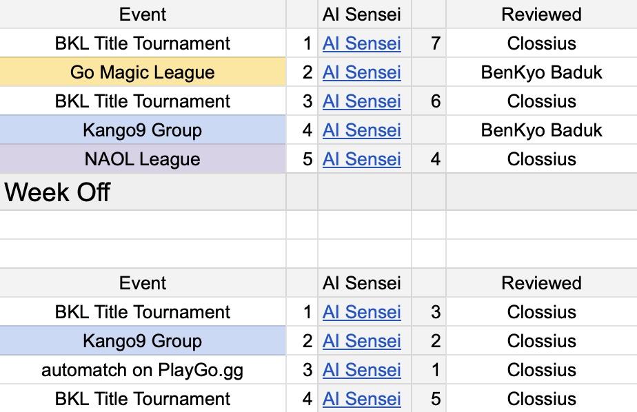The image size is (637, 412).
Task: Open AI Sensei link in Kango9 row reviewed by BenKyo Baduk
Action: pos(361,130)
